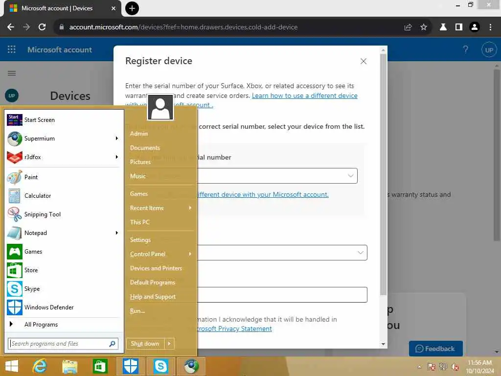Open Internet Explorer from taskbar
Viewport: 501px width, 376px height.
(x=40, y=366)
